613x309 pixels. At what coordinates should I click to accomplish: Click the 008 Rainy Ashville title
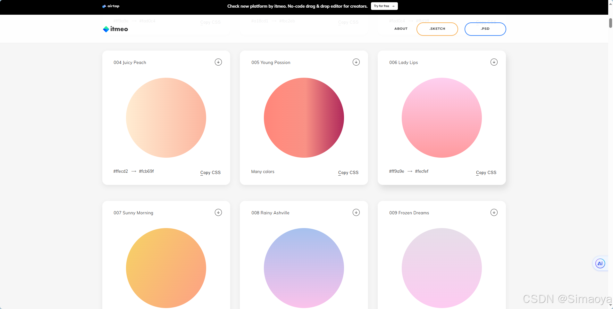pyautogui.click(x=270, y=213)
